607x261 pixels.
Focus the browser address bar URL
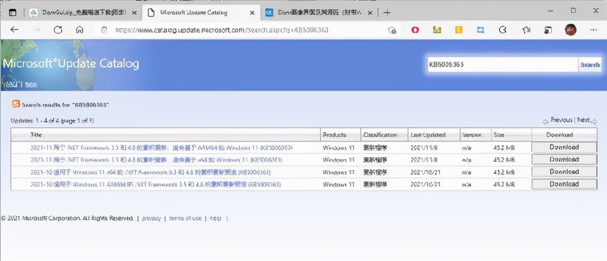pyautogui.click(x=222, y=29)
